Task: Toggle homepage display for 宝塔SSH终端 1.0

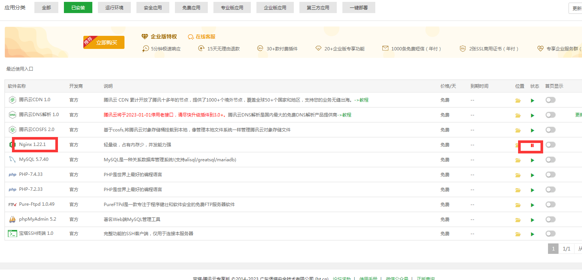Action: [550, 233]
